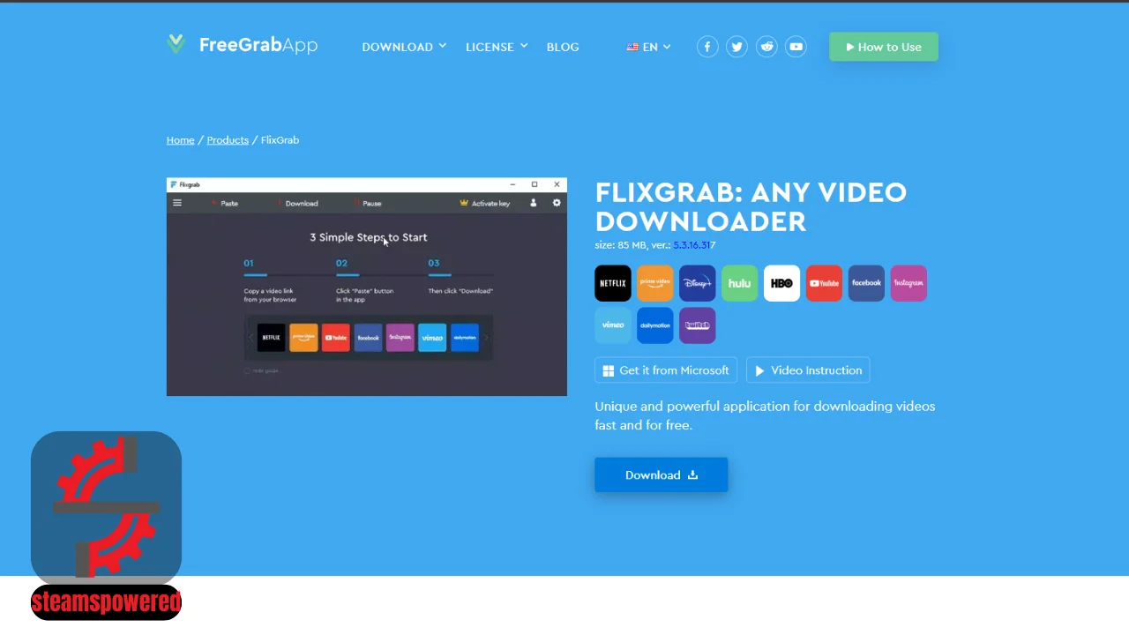Click the version number 5.3.16.317
This screenshot has width=1129, height=635.
(x=694, y=245)
